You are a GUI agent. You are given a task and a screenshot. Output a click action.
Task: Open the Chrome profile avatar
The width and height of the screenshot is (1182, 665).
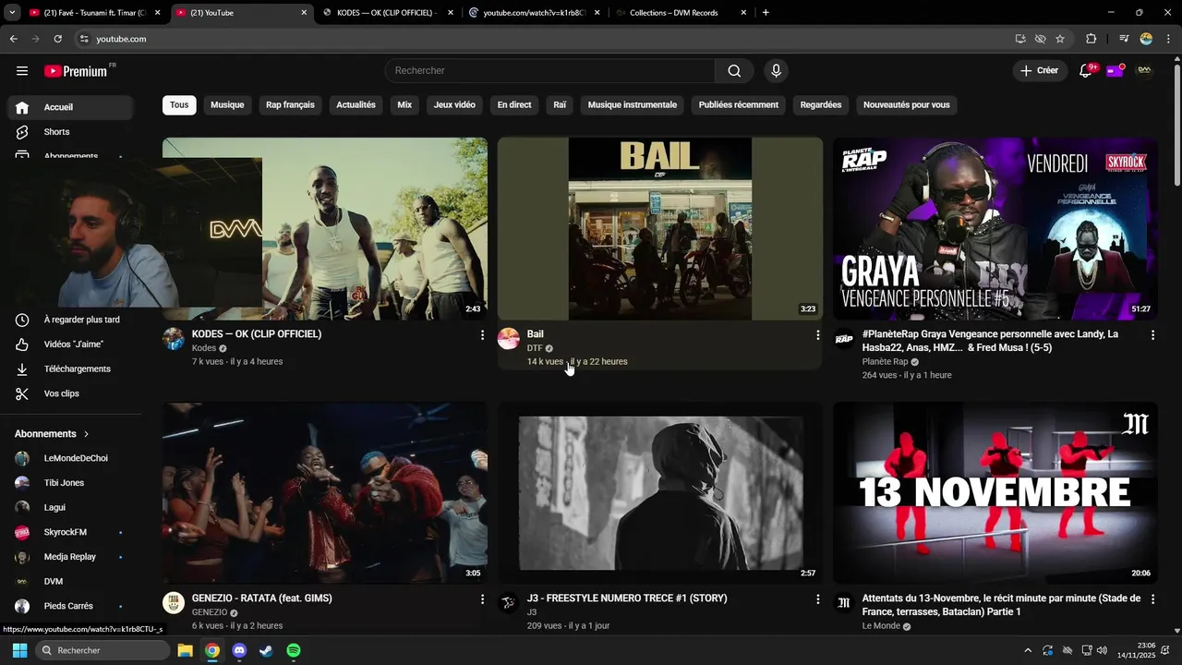(x=1146, y=39)
